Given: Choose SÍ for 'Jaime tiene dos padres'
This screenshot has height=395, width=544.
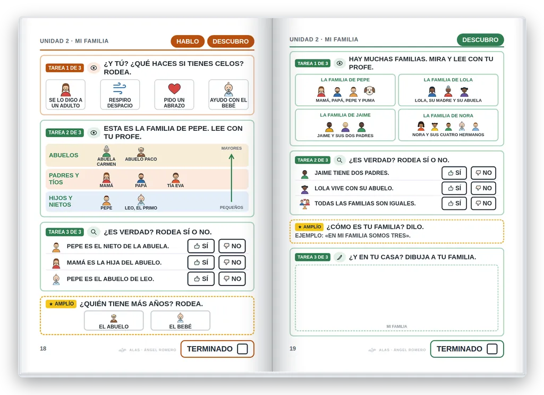Looking at the screenshot, I should tap(454, 173).
